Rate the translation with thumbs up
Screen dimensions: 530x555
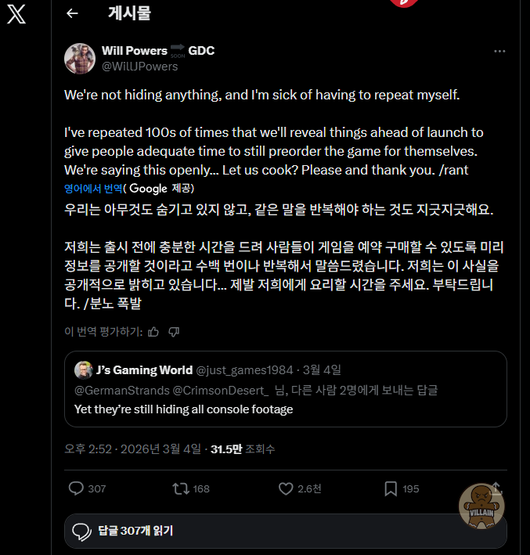153,331
